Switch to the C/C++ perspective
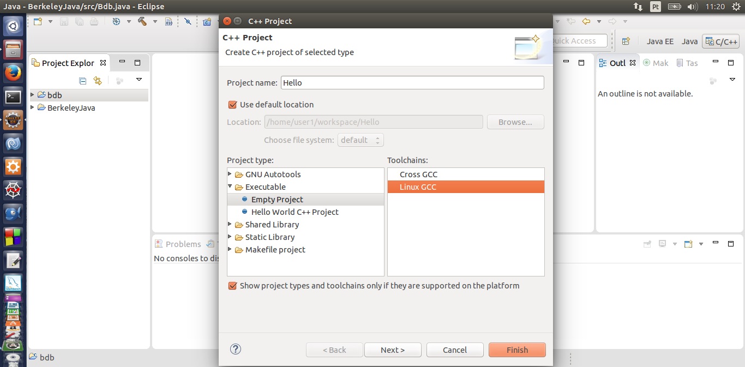The image size is (745, 367). click(x=720, y=41)
